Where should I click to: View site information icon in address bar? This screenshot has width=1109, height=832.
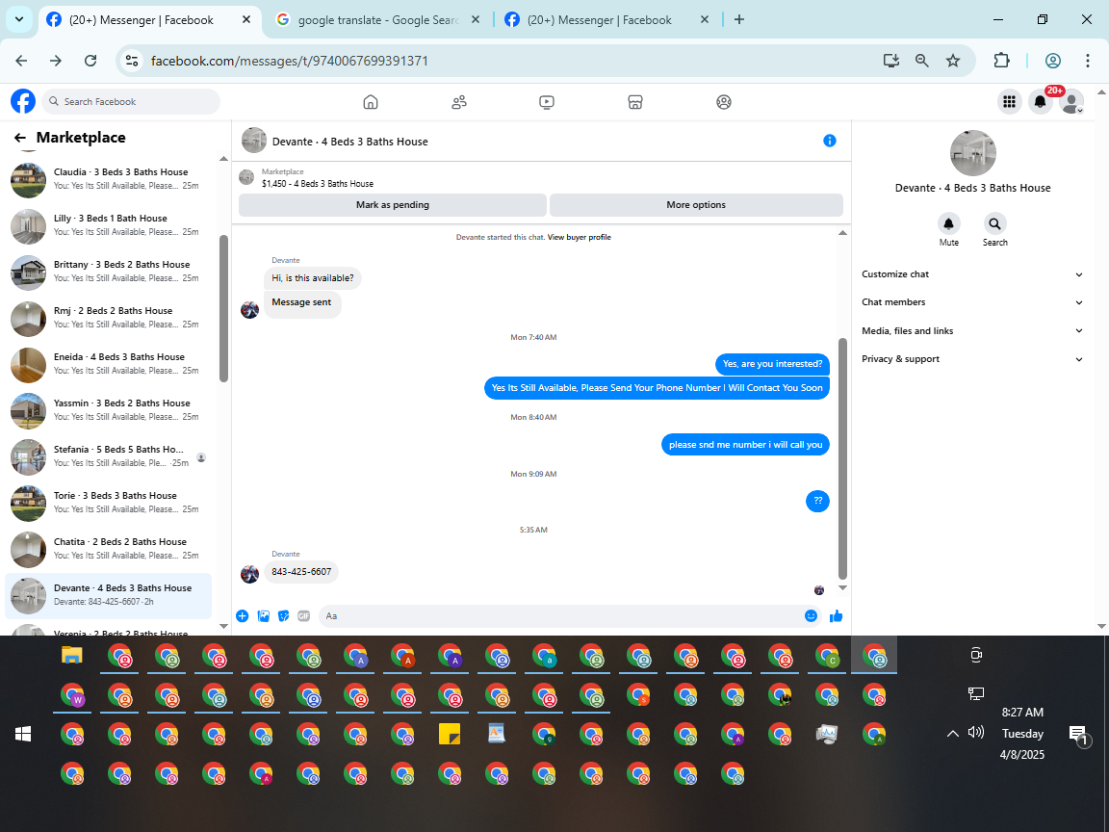pyautogui.click(x=132, y=61)
